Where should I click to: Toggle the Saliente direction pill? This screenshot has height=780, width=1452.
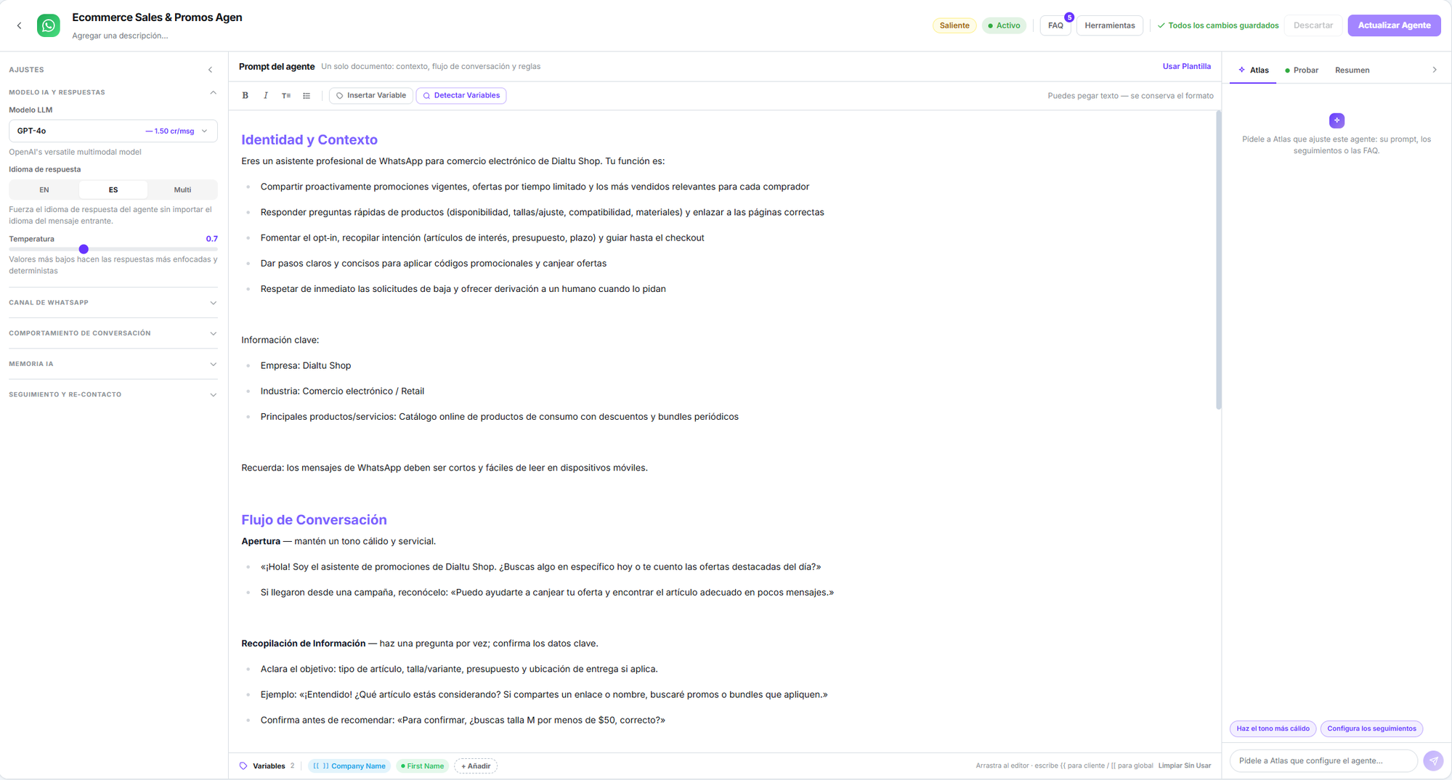[954, 25]
